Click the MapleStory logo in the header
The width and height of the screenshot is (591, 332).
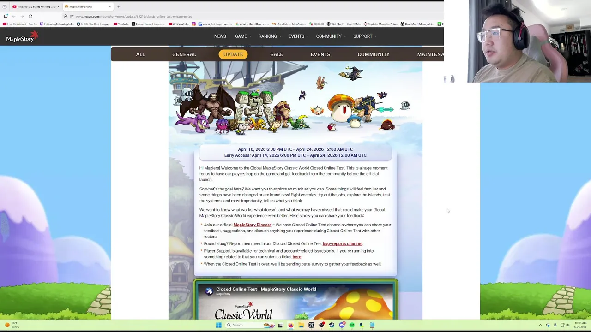(21, 37)
